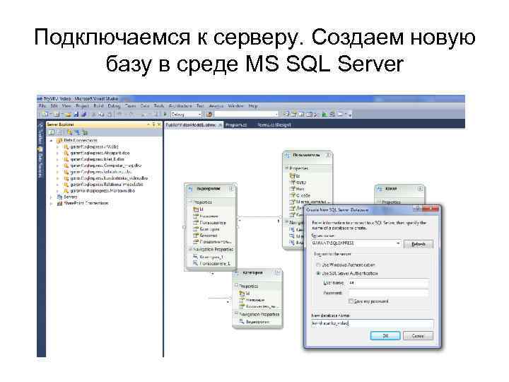Screen dimensions: 509x382
Task: Click Cancel in the database dialog
Action: tap(418, 336)
